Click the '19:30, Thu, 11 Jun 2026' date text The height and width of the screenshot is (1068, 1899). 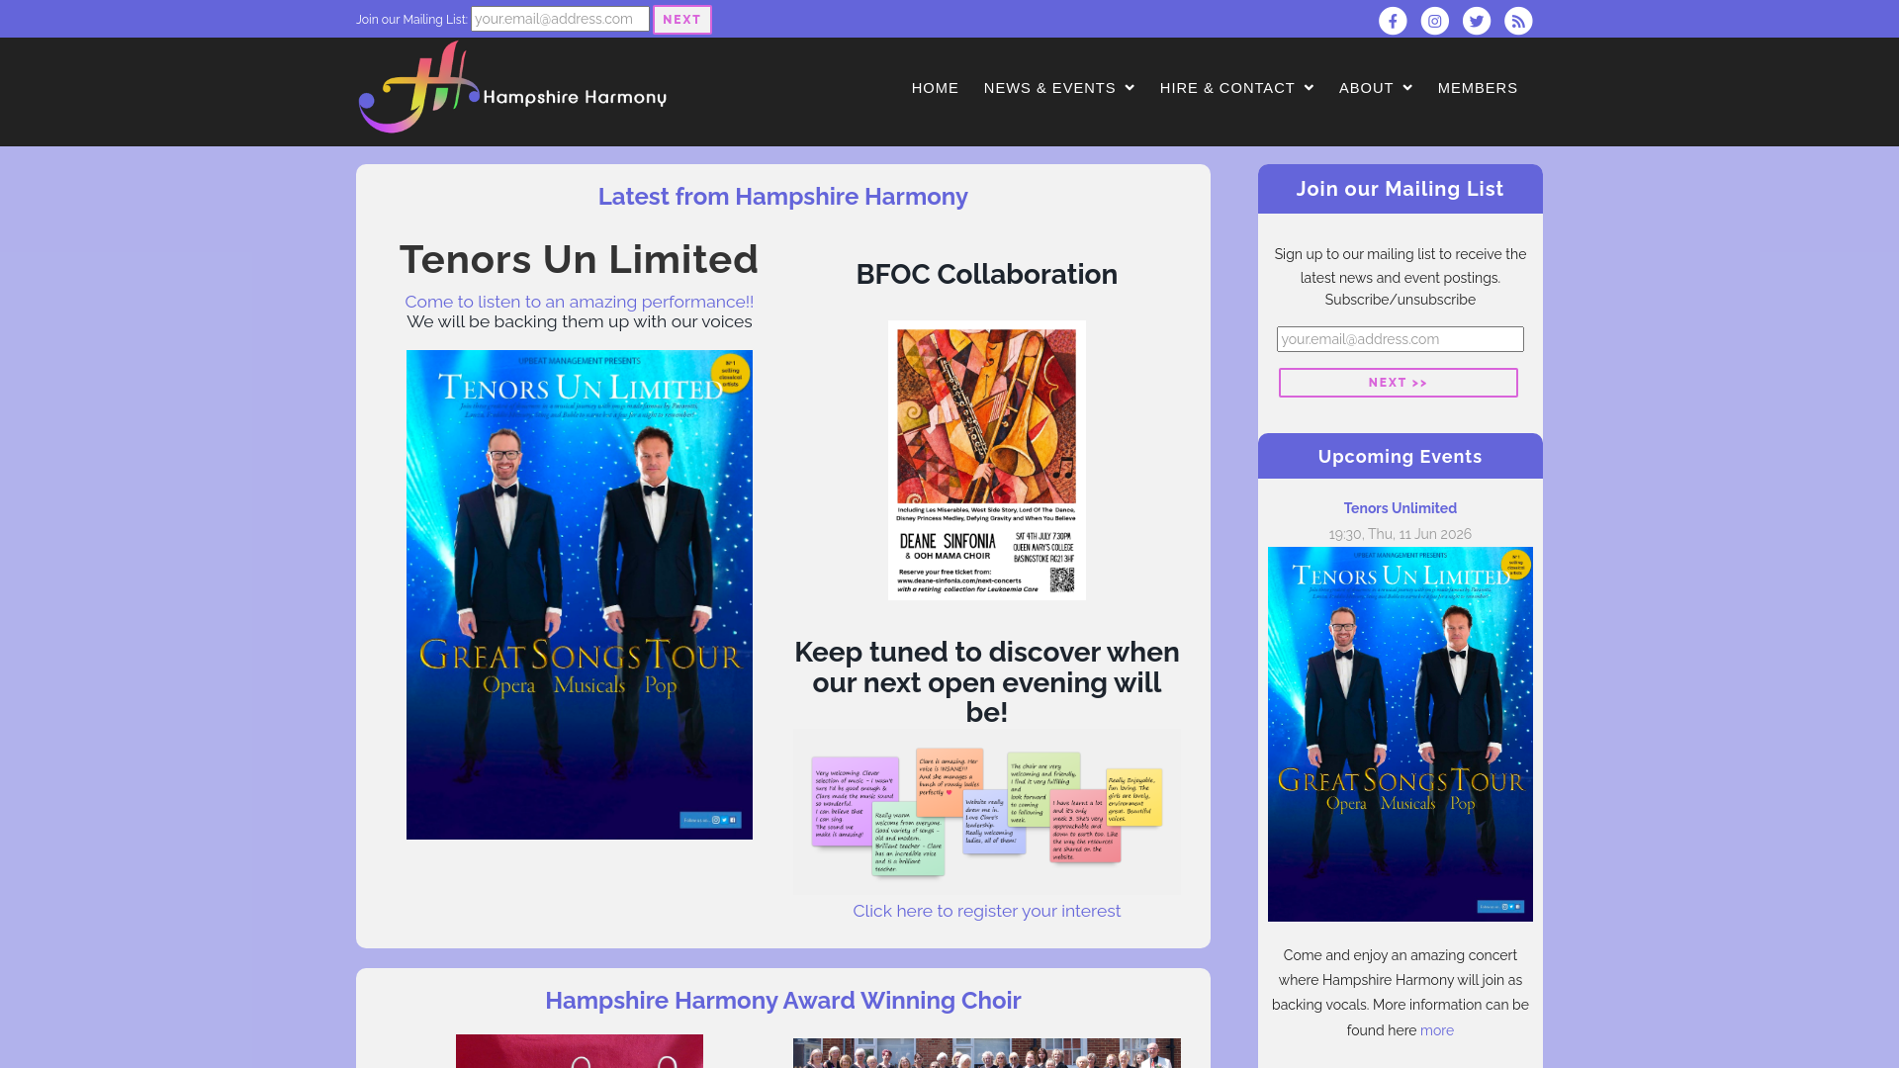pyautogui.click(x=1400, y=534)
